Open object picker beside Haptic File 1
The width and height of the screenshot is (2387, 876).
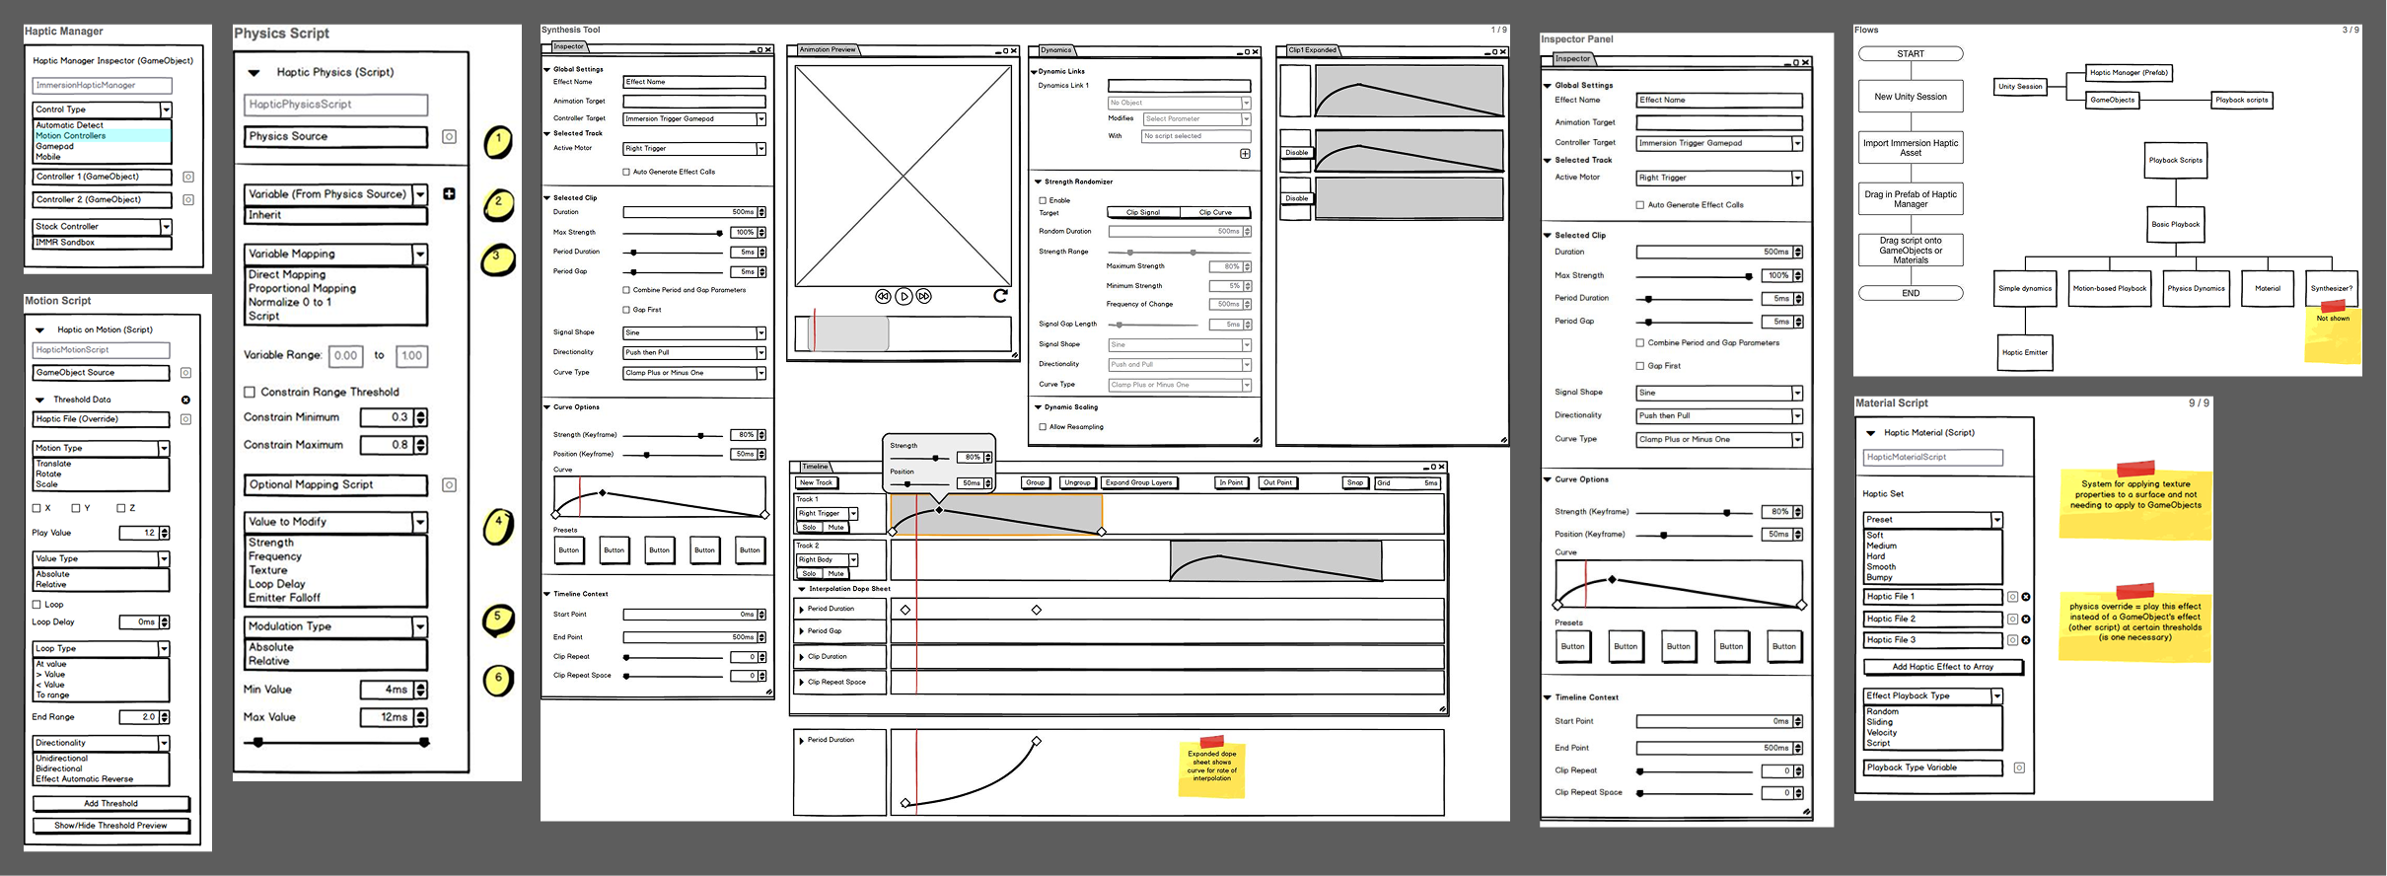2013,597
